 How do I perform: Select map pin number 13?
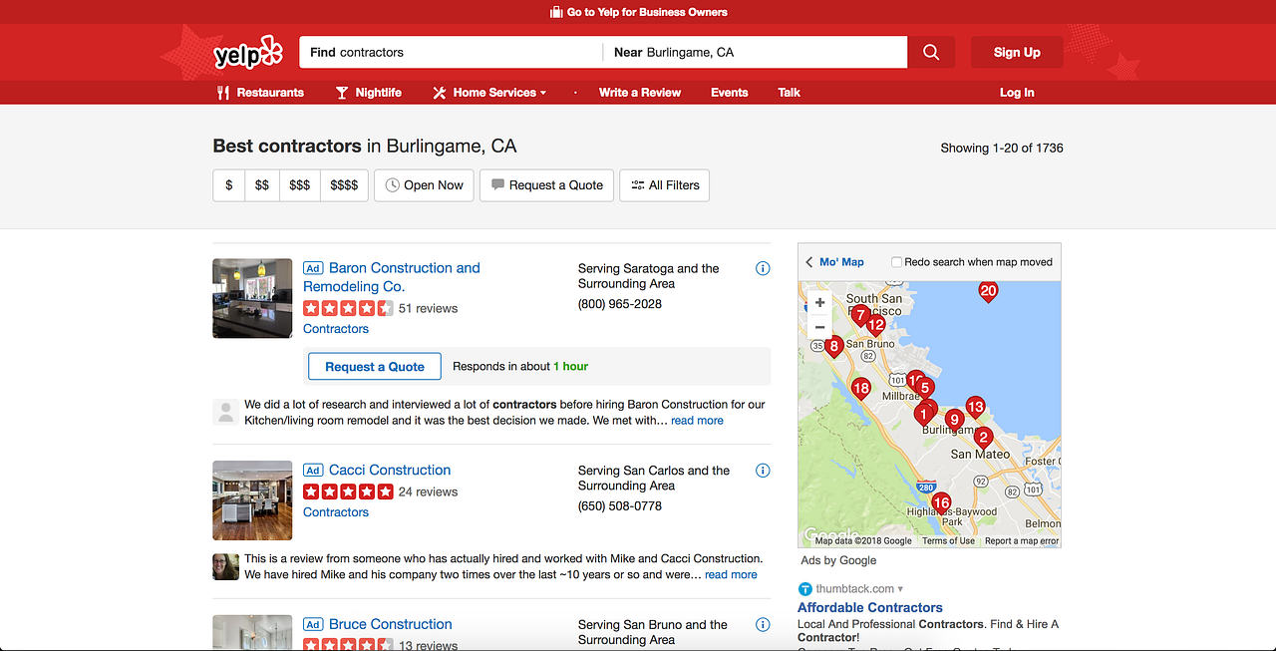(975, 407)
